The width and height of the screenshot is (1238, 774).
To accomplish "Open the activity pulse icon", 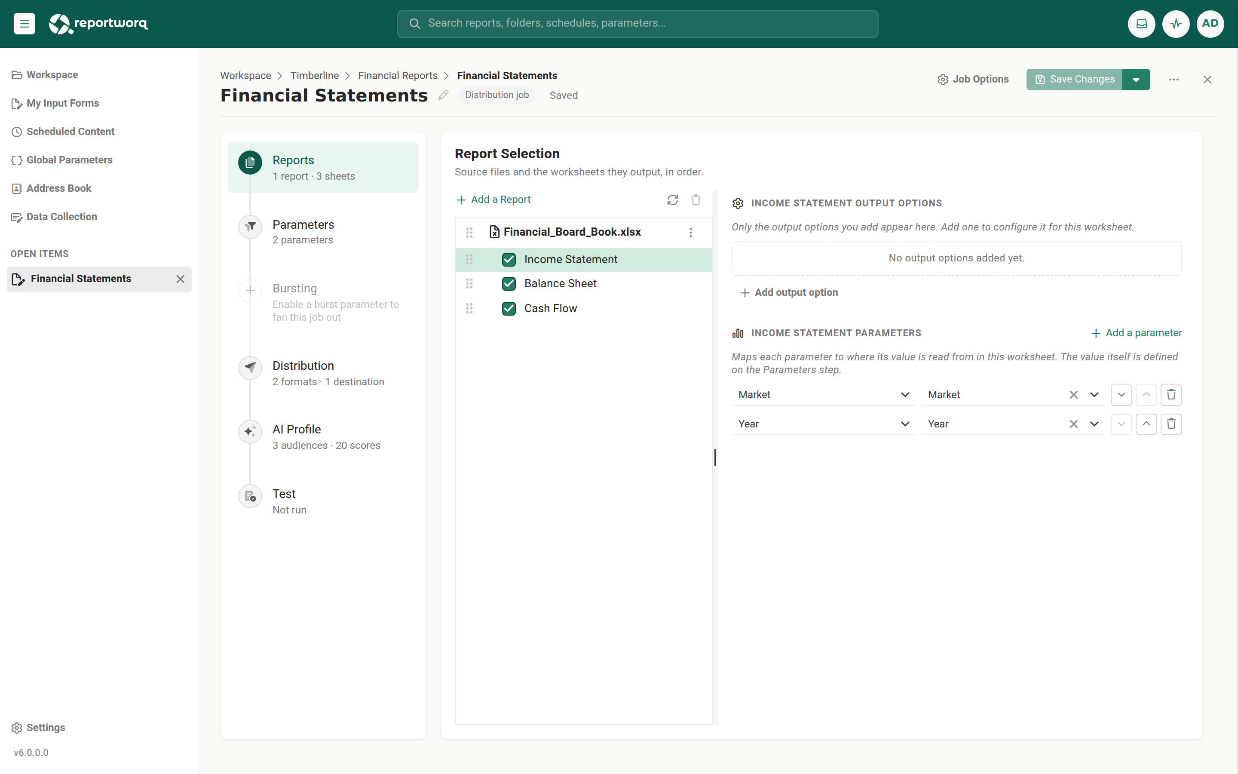I will click(1176, 24).
